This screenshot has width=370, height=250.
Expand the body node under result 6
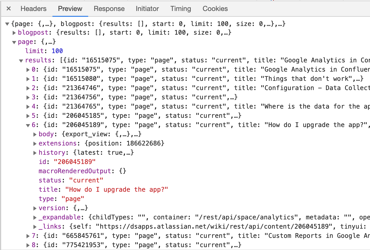35,134
